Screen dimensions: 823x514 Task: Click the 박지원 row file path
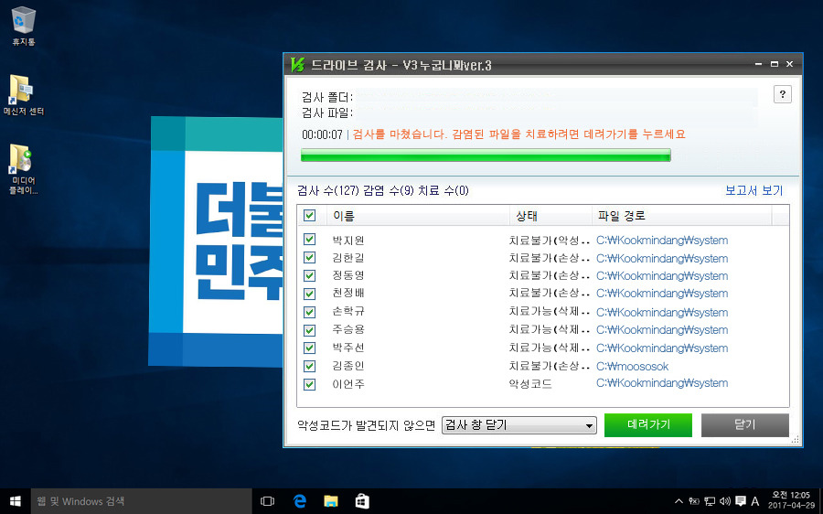pos(662,241)
